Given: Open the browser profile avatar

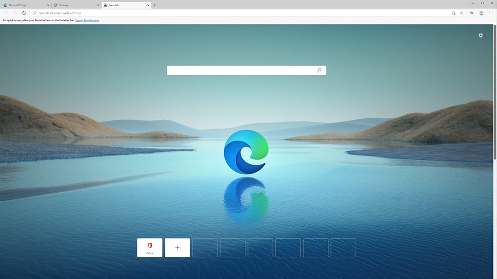Looking at the screenshot, I should (x=481, y=13).
